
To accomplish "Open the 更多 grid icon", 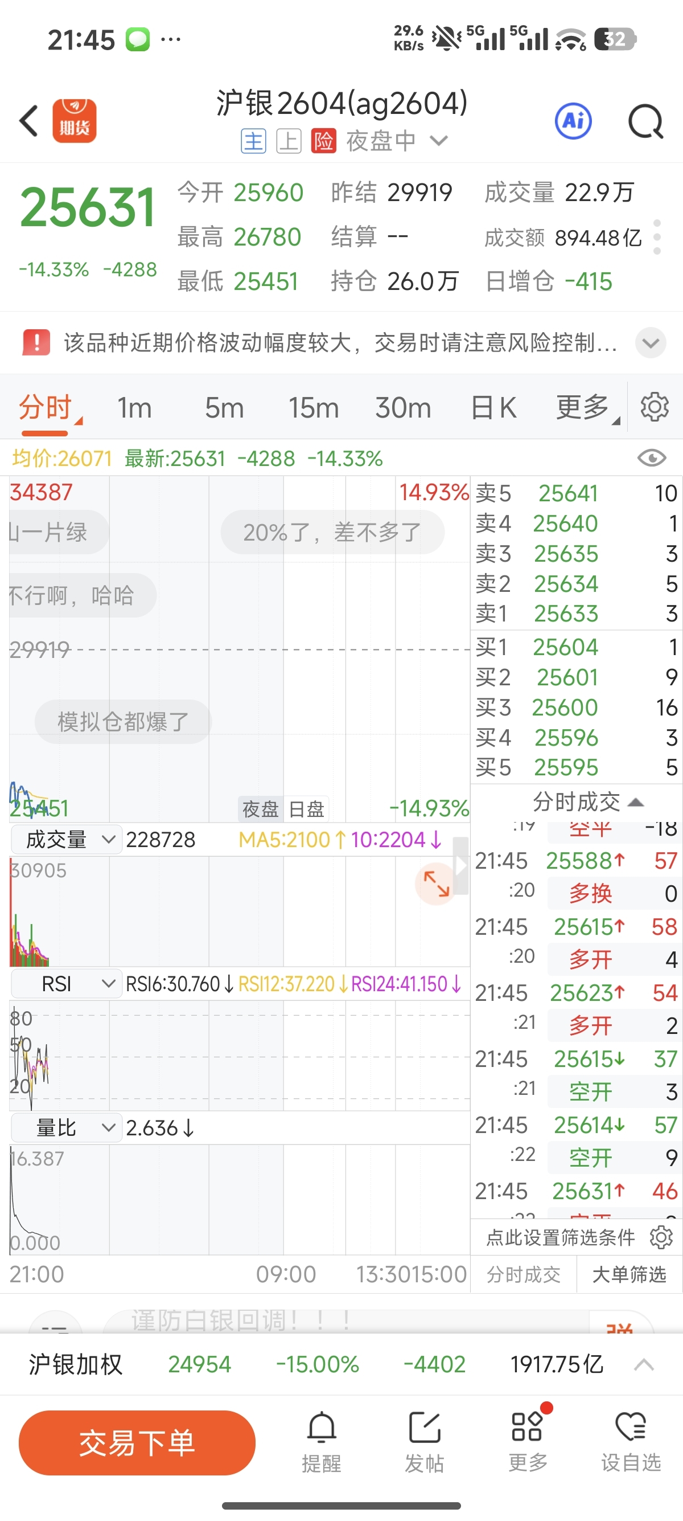I will [527, 1442].
